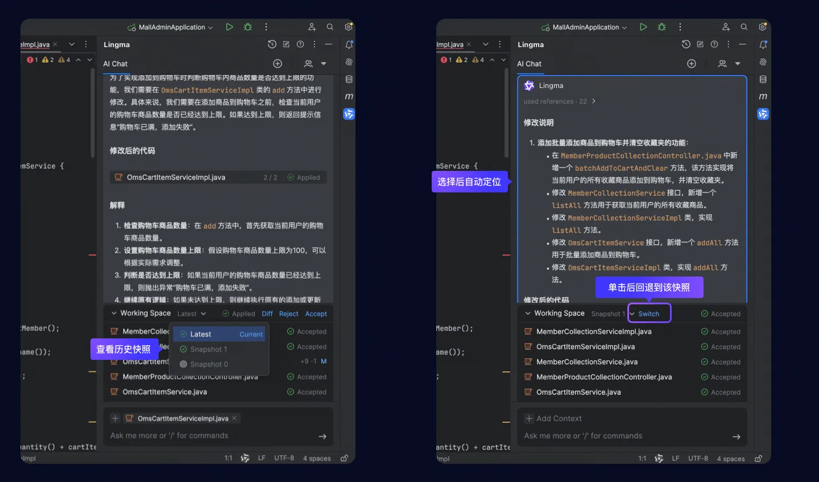This screenshot has width=819, height=482.
Task: Open the Latest snapshot dropdown in left Working Space
Action: coord(192,314)
